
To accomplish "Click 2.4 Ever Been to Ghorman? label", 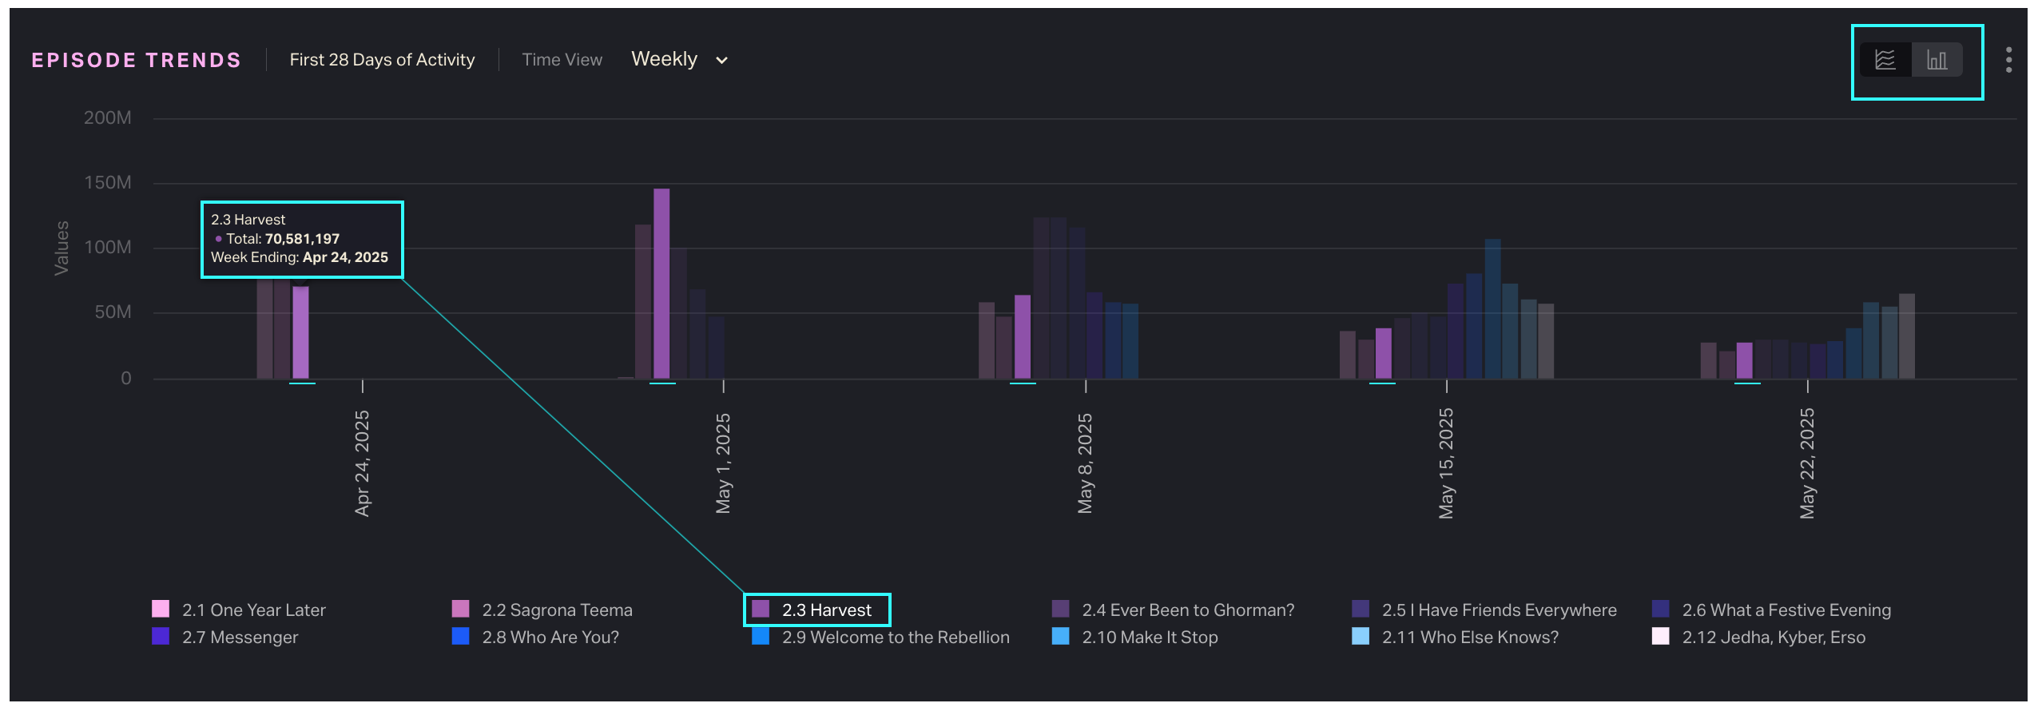I will coord(1187,610).
